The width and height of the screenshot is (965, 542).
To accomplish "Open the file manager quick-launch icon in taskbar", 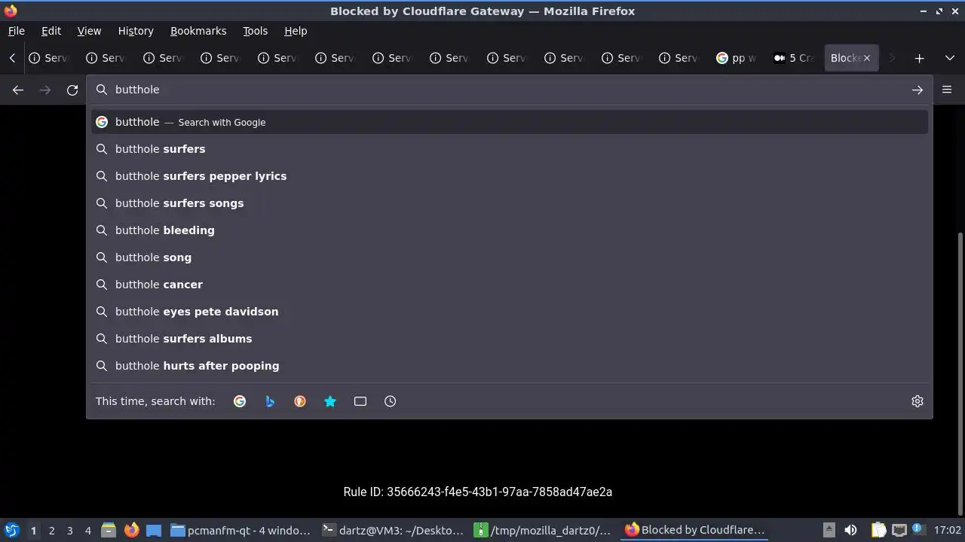I will [x=109, y=530].
